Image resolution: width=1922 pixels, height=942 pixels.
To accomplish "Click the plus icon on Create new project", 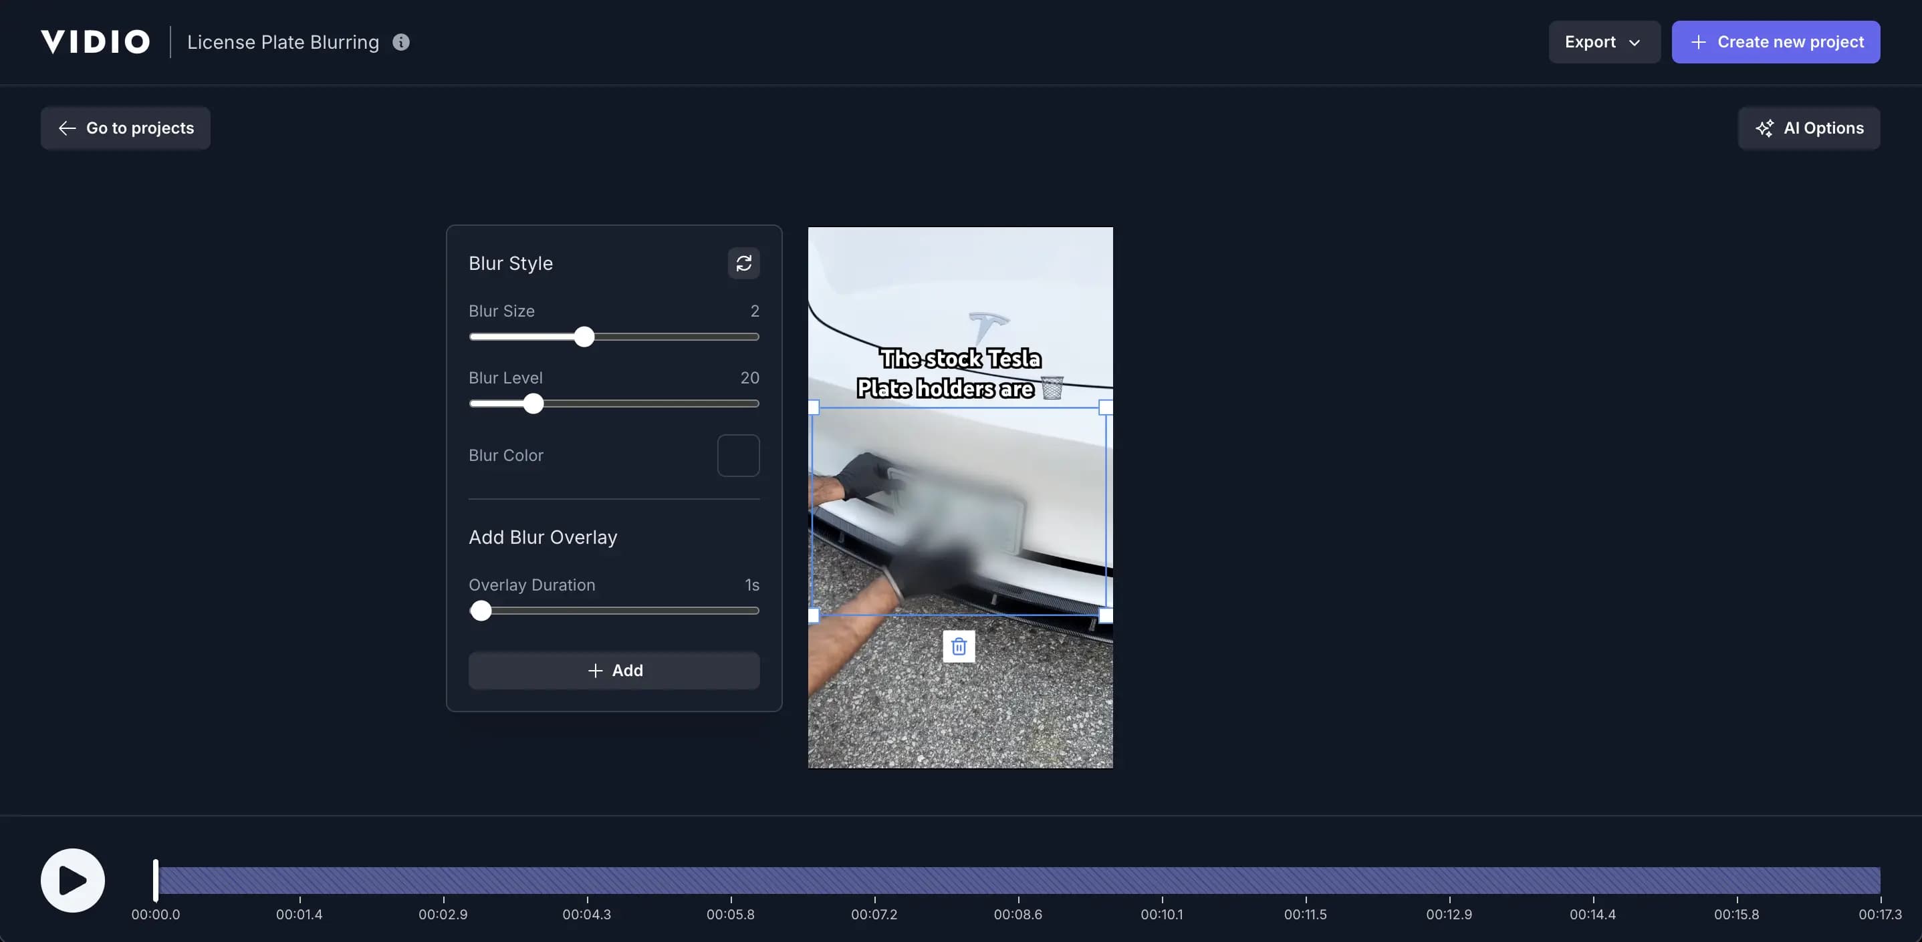I will pyautogui.click(x=1699, y=42).
